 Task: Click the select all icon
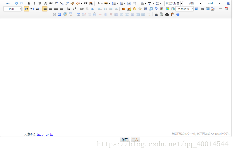point(129,4)
